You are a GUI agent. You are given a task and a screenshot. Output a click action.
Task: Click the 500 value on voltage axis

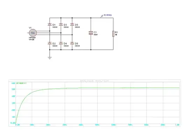click(13, 89)
